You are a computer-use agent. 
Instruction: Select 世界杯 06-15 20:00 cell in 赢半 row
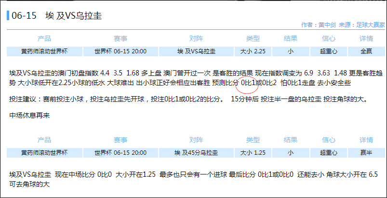coord(120,153)
